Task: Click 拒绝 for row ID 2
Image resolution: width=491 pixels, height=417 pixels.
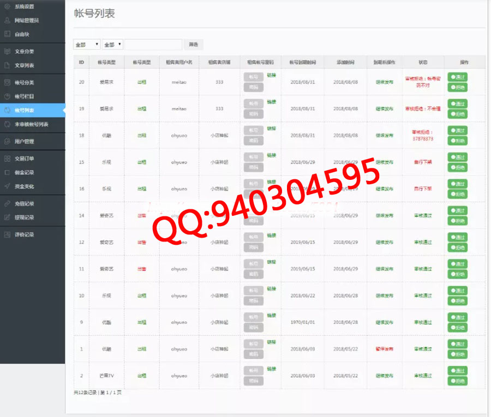Action: click(x=457, y=380)
